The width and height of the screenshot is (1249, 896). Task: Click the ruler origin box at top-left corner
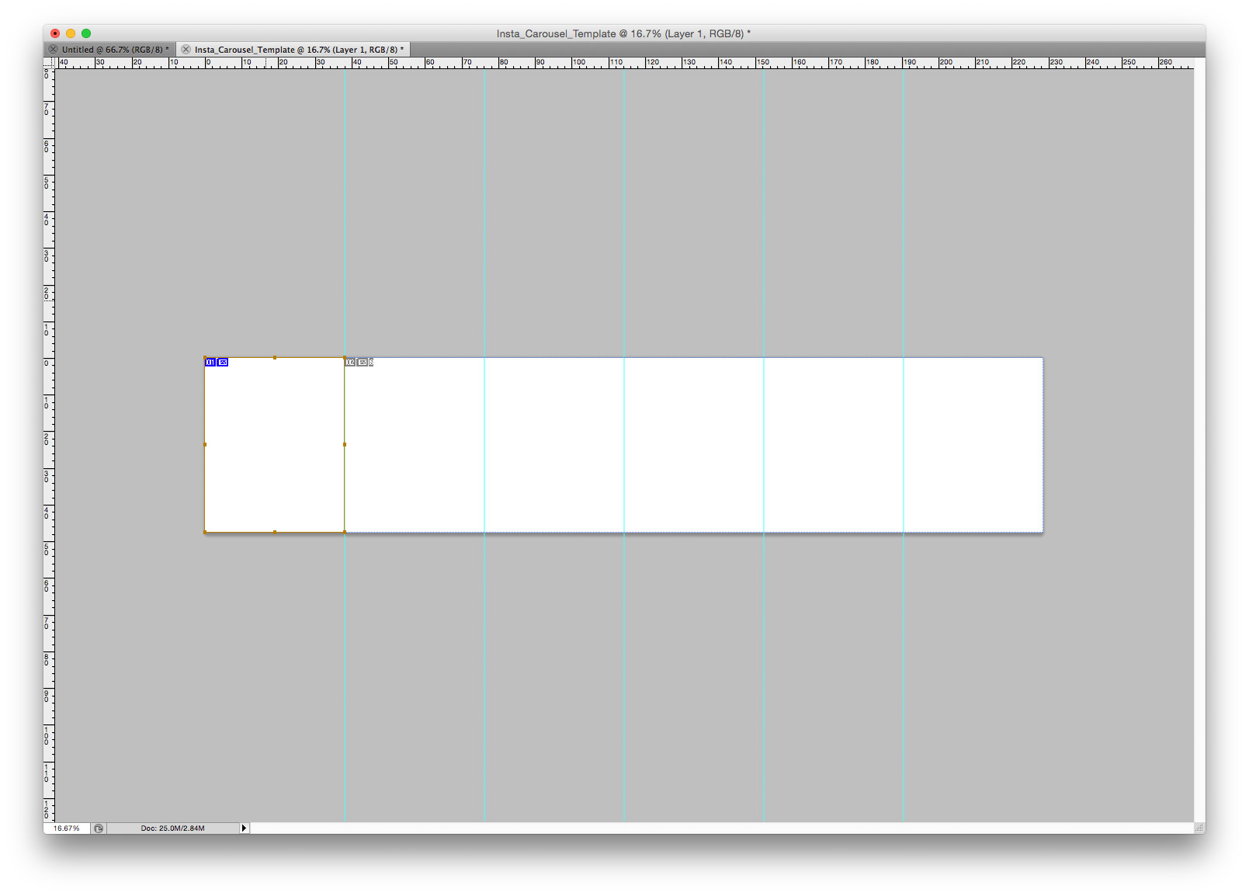coord(49,63)
